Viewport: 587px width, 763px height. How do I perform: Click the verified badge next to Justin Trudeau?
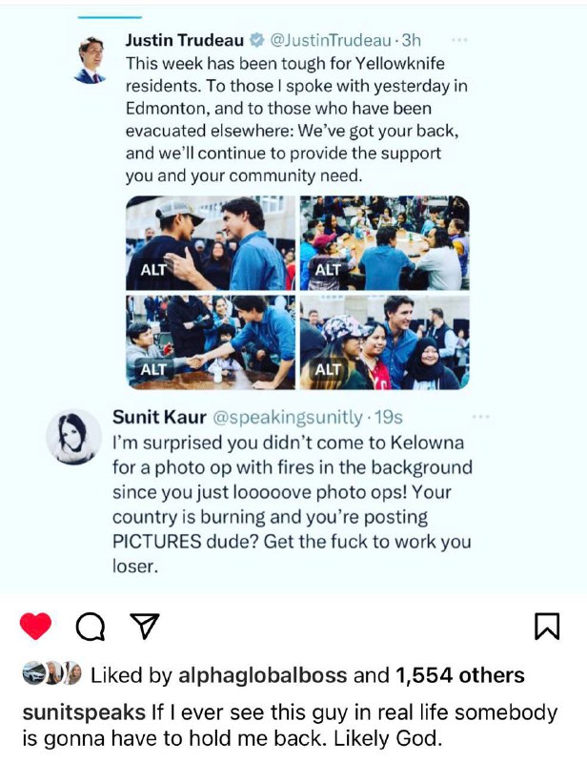coord(256,40)
